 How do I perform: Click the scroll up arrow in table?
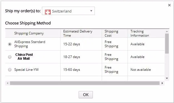167,31
